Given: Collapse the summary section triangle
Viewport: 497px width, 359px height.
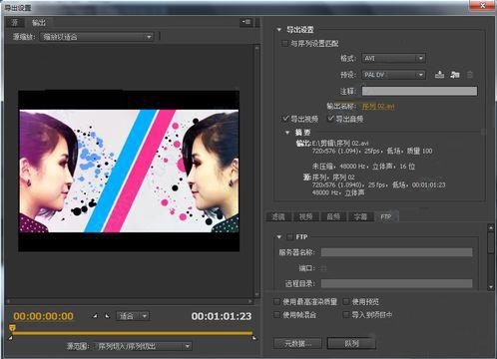Looking at the screenshot, I should (x=287, y=133).
